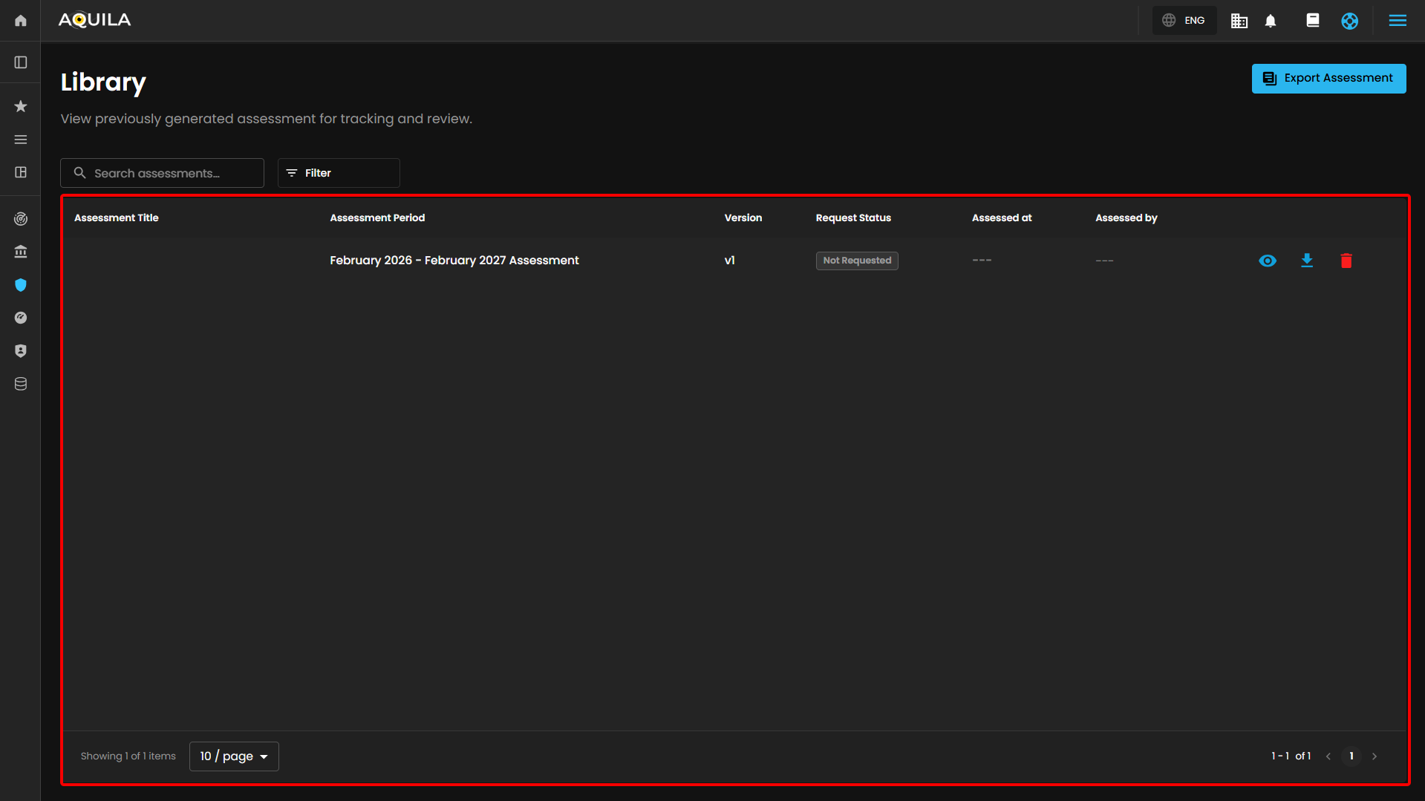Open the documentation book icon
Viewport: 1425px width, 801px height.
(1312, 21)
